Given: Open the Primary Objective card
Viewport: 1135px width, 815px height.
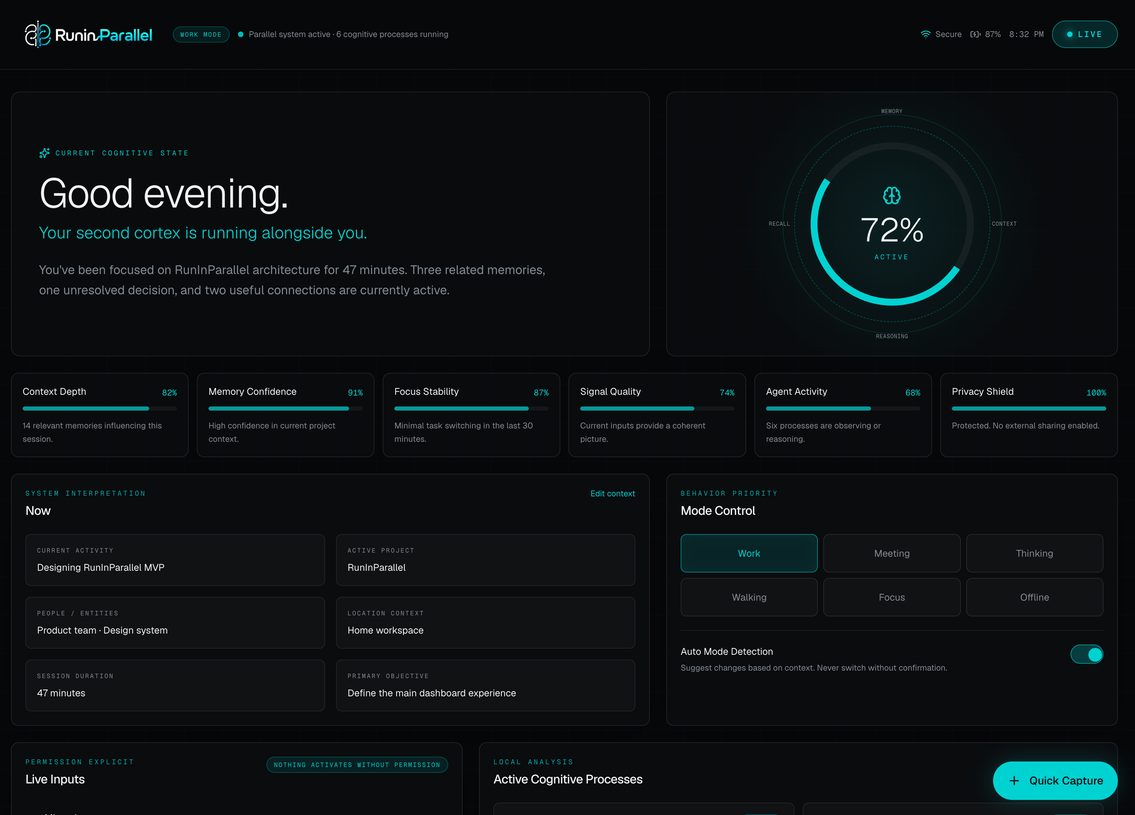Looking at the screenshot, I should [x=486, y=685].
